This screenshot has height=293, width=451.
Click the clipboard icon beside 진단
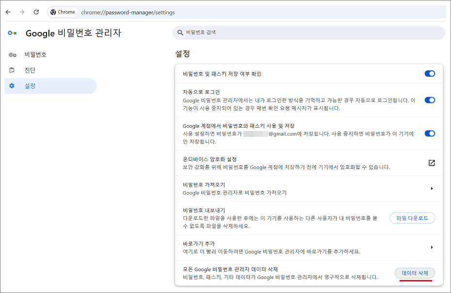12,70
